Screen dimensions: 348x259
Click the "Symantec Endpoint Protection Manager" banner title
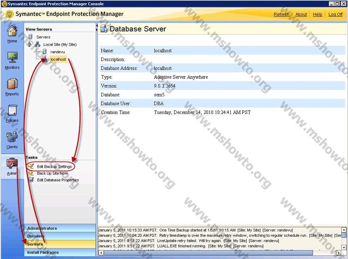[x=69, y=14]
